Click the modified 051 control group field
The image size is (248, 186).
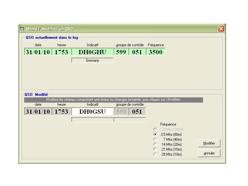[137, 112]
